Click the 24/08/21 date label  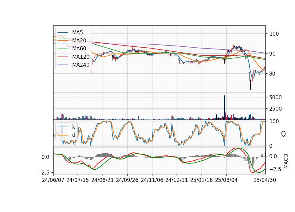coord(103,180)
